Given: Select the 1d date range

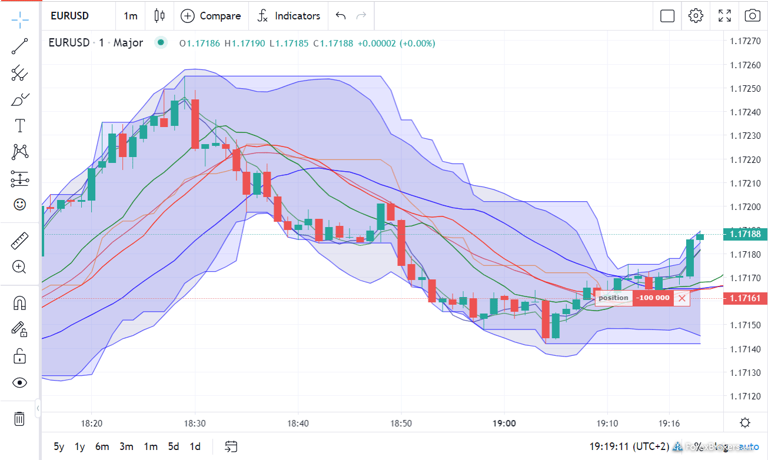Looking at the screenshot, I should tap(195, 446).
